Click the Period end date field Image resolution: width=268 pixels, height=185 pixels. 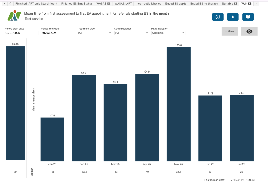click(58, 33)
